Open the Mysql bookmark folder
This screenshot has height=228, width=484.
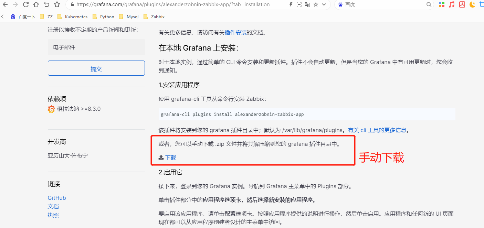pyautogui.click(x=128, y=17)
